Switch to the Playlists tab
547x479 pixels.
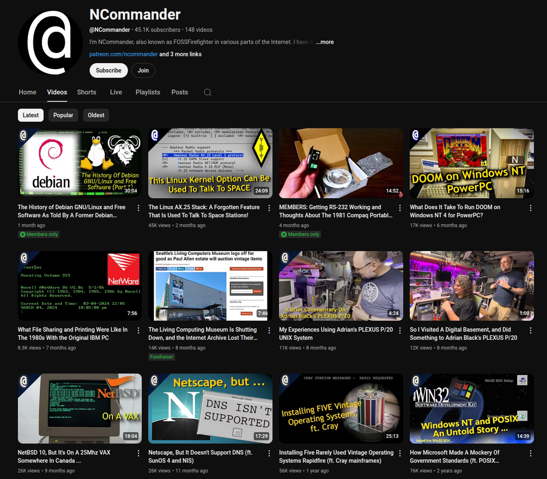148,92
